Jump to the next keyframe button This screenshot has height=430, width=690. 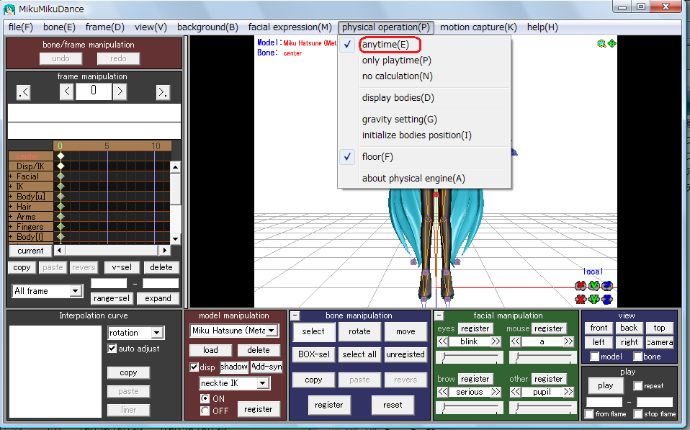coord(163,92)
